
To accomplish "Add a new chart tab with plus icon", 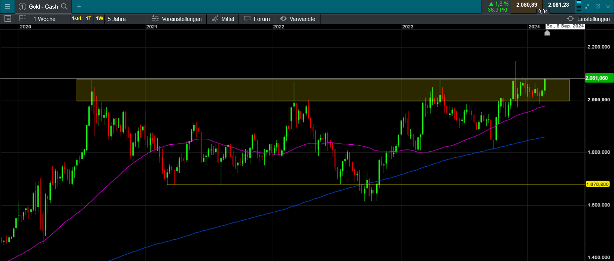I will tap(79, 6).
